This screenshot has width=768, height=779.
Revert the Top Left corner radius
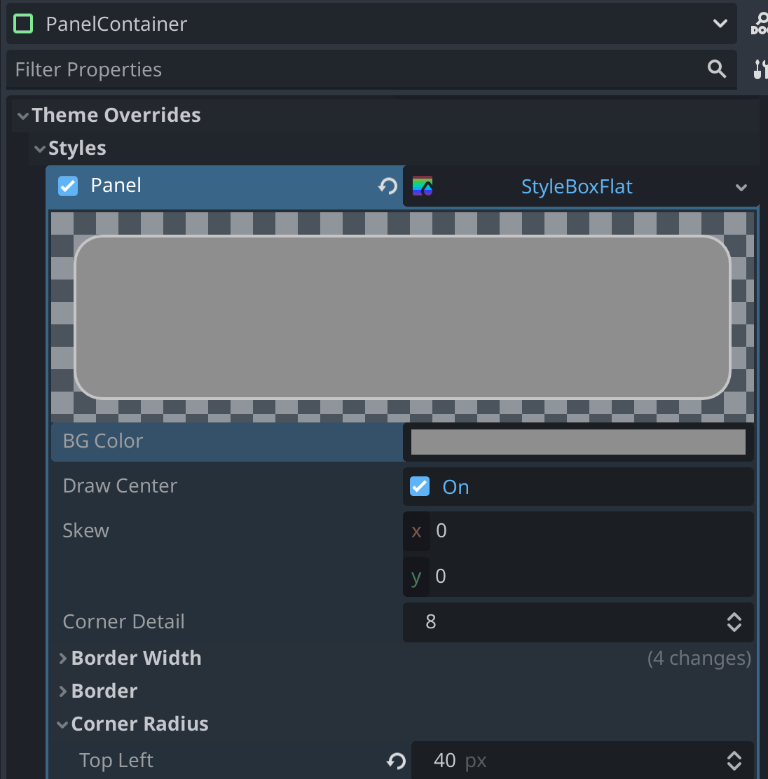click(x=395, y=761)
